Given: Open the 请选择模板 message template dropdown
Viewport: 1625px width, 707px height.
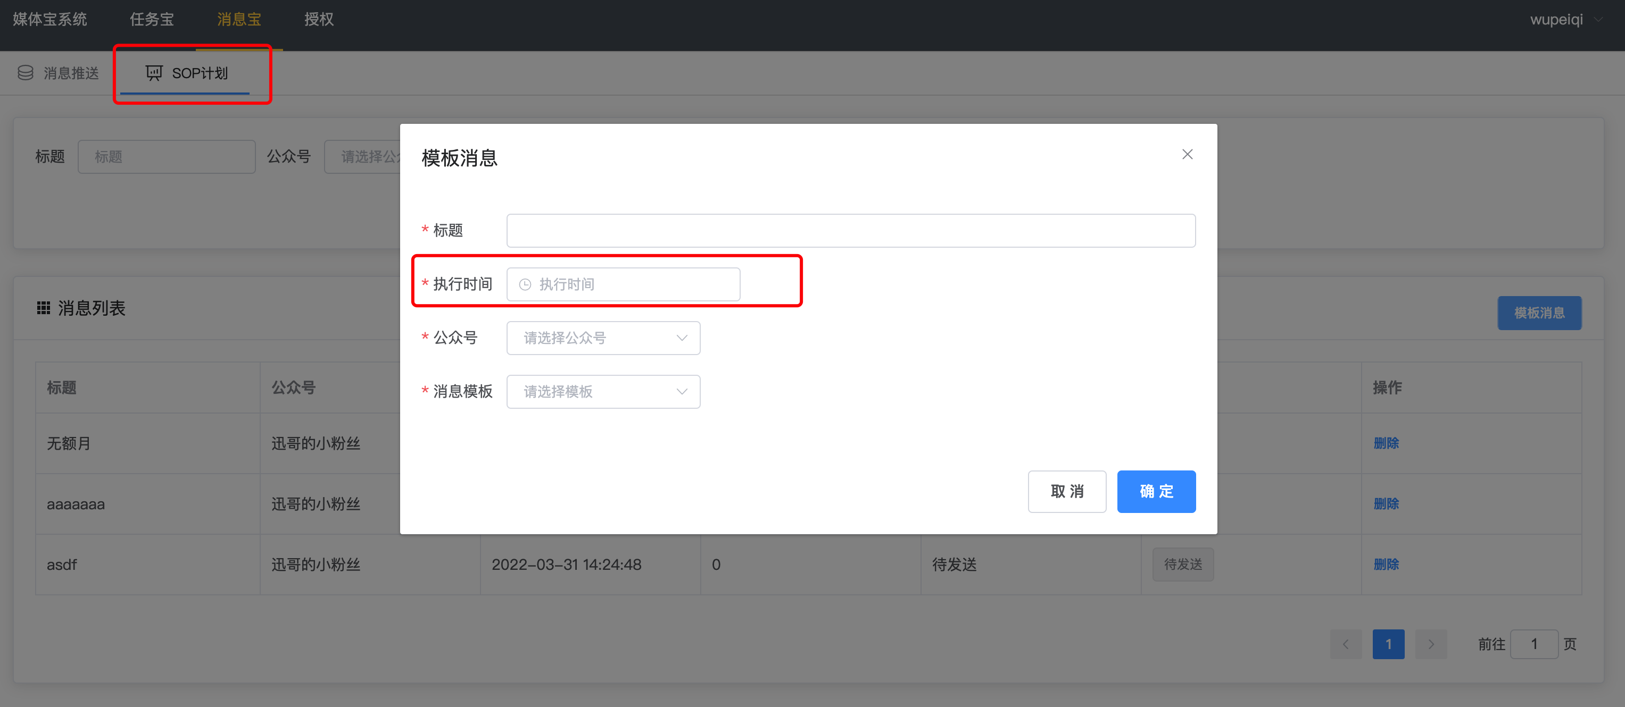Looking at the screenshot, I should 603,392.
